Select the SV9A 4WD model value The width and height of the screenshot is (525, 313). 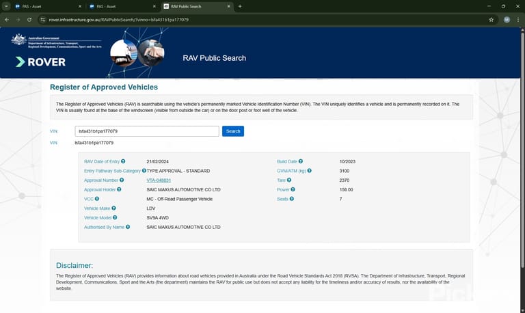pyautogui.click(x=158, y=217)
